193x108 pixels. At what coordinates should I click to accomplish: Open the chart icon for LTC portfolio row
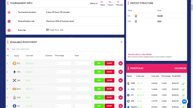(x=183, y=95)
